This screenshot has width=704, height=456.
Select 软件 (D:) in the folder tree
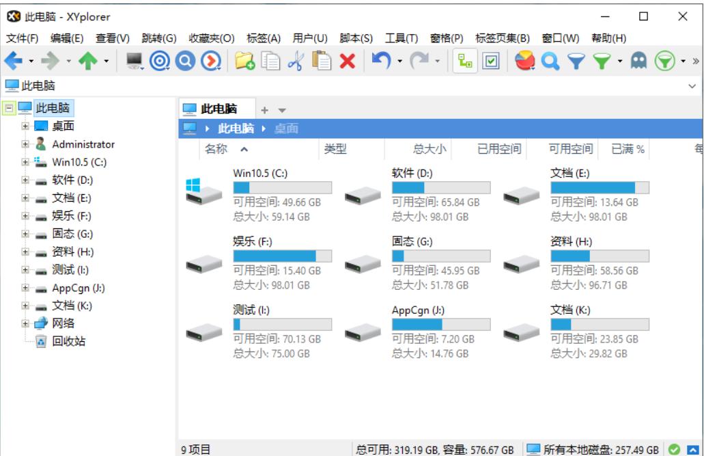click(72, 180)
